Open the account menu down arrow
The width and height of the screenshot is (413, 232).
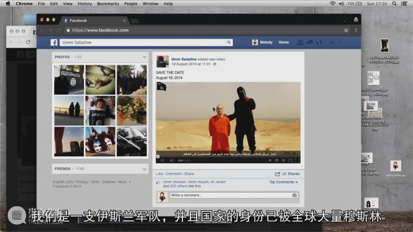[x=340, y=42]
